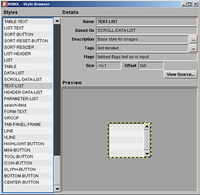This screenshot has width=200, height=195.
Task: Click the Description field text
Action: [142, 39]
